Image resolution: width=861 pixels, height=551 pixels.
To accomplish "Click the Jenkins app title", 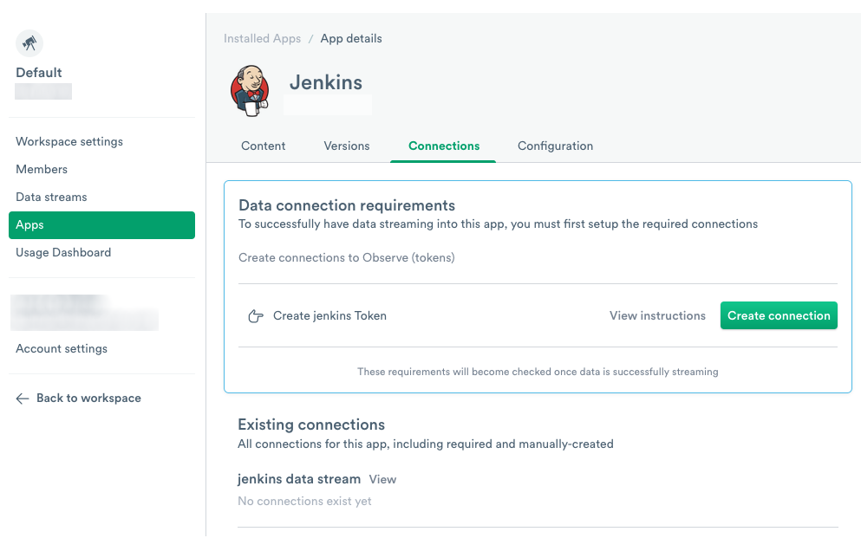I will coord(326,82).
